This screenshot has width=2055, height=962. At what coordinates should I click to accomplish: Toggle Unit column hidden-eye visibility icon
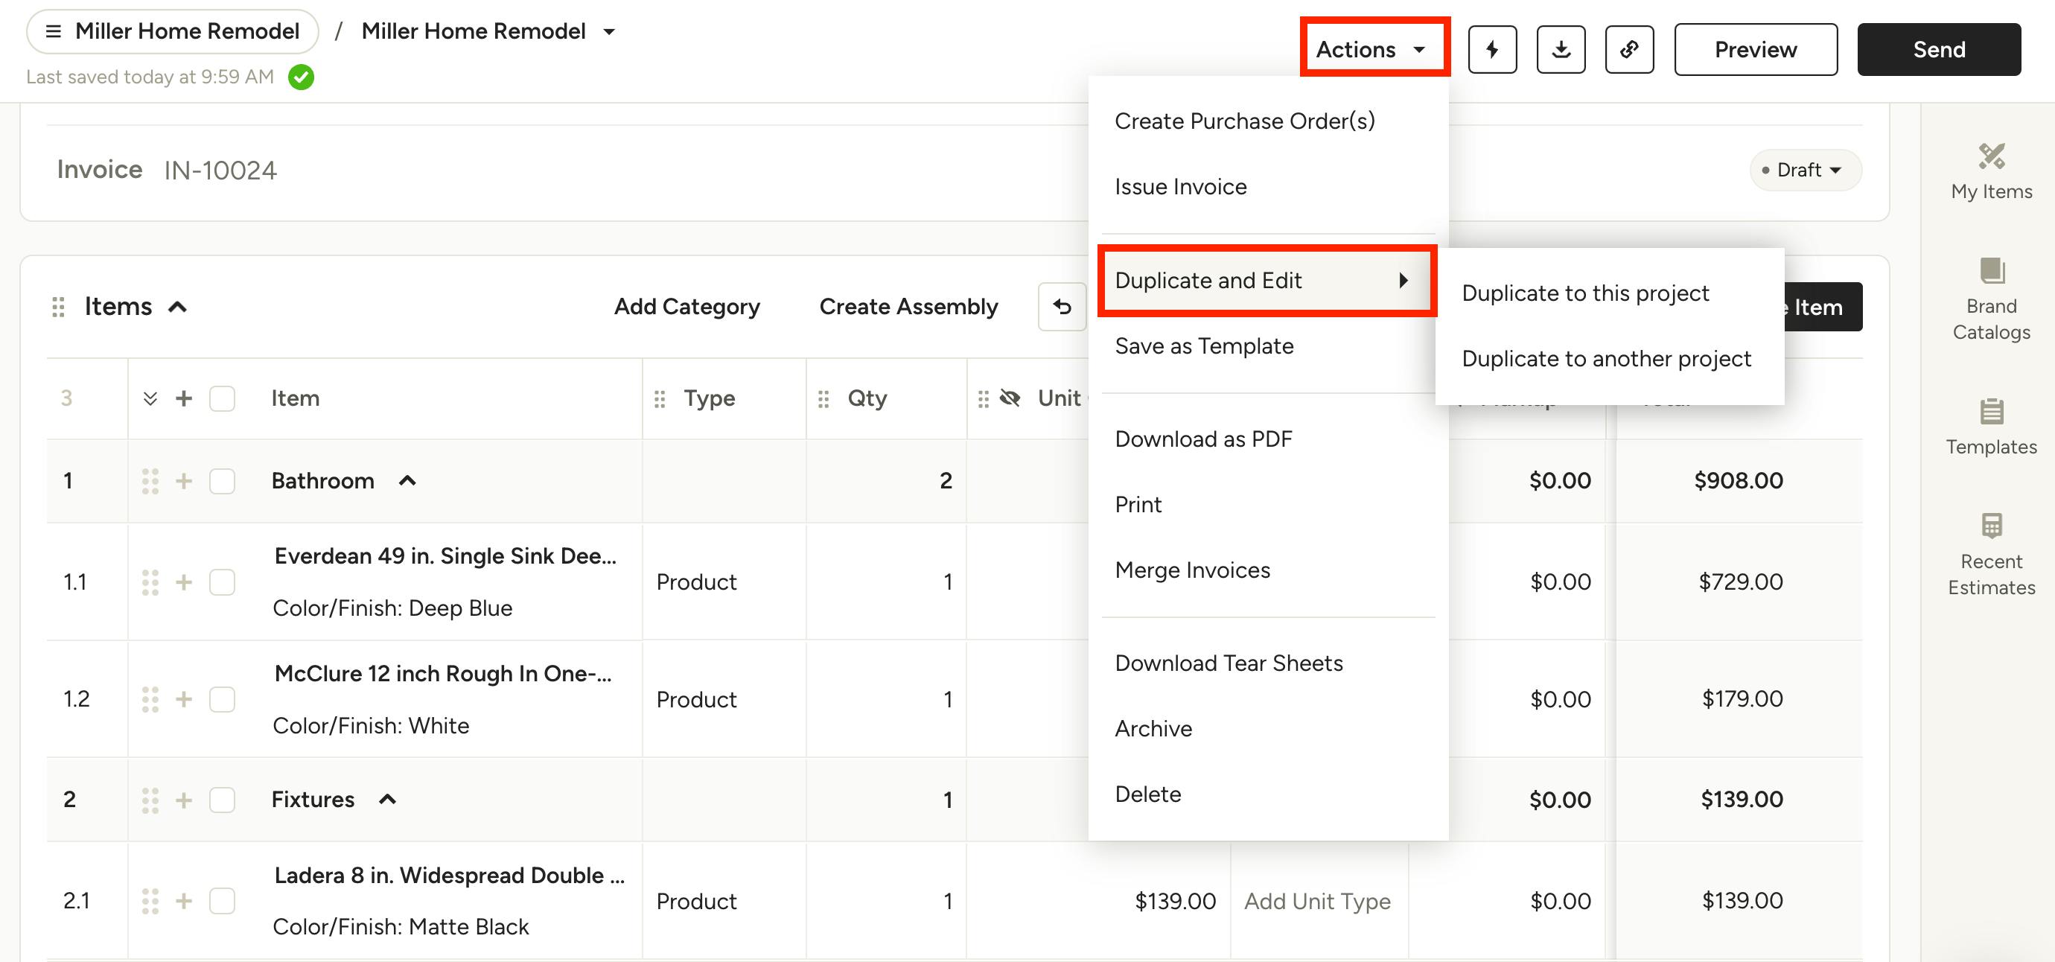tap(1010, 398)
